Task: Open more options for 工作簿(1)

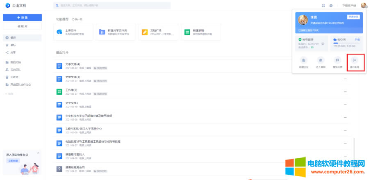Action: coord(345,92)
